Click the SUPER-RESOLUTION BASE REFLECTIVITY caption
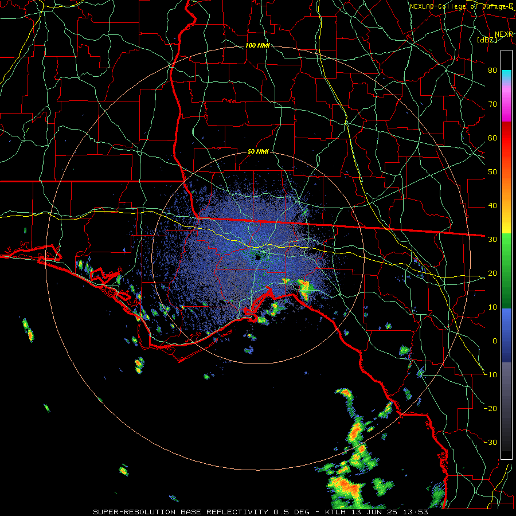This screenshot has height=516, width=516. tap(181, 512)
